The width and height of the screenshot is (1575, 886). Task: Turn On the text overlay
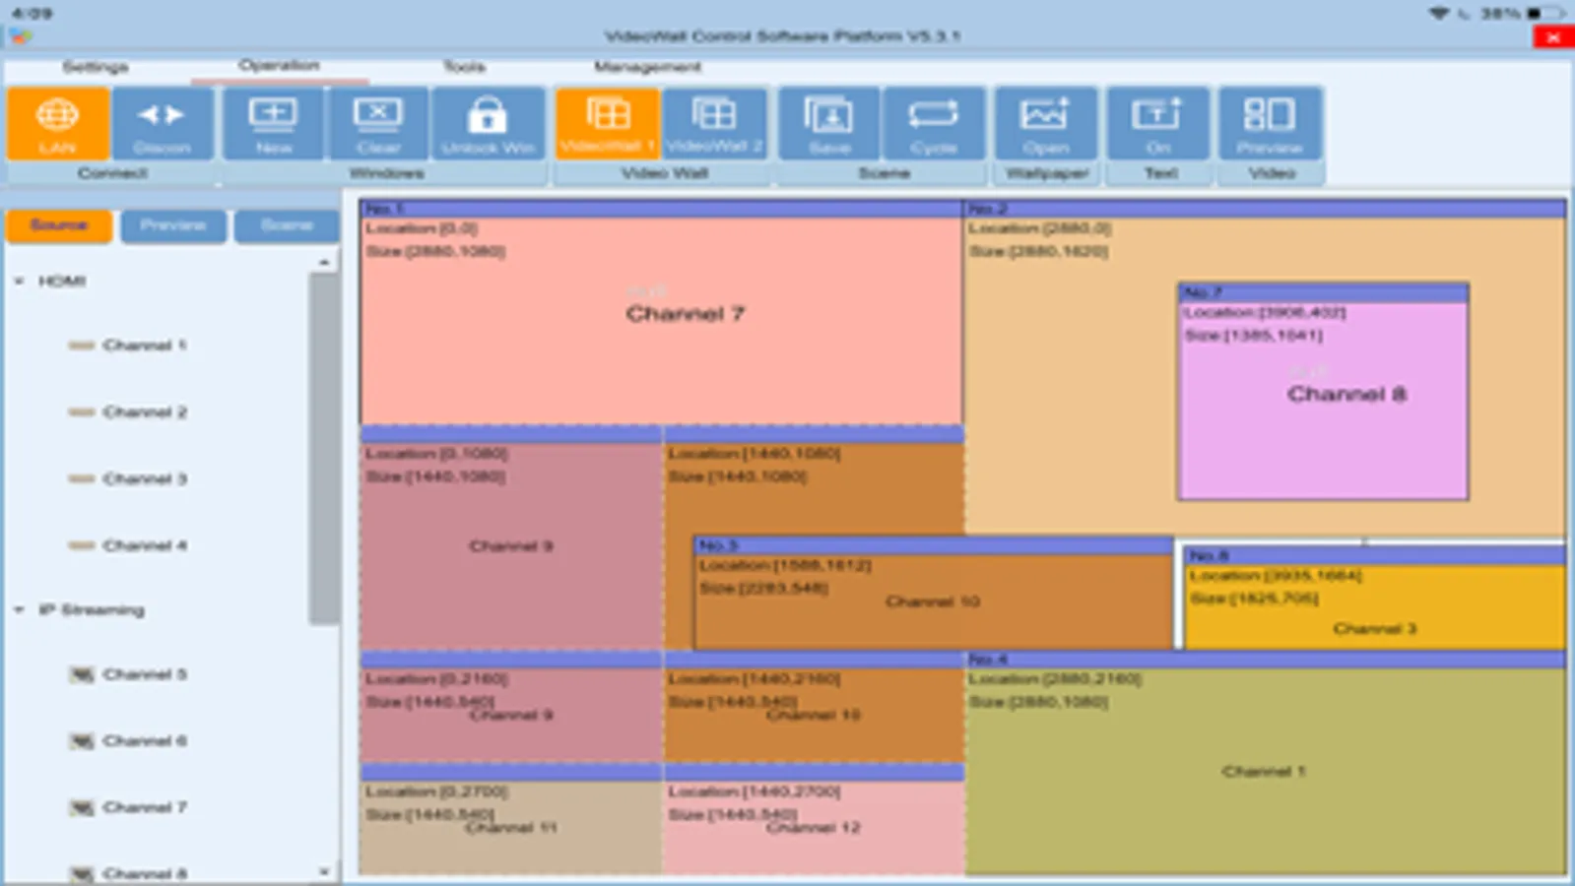[1157, 123]
